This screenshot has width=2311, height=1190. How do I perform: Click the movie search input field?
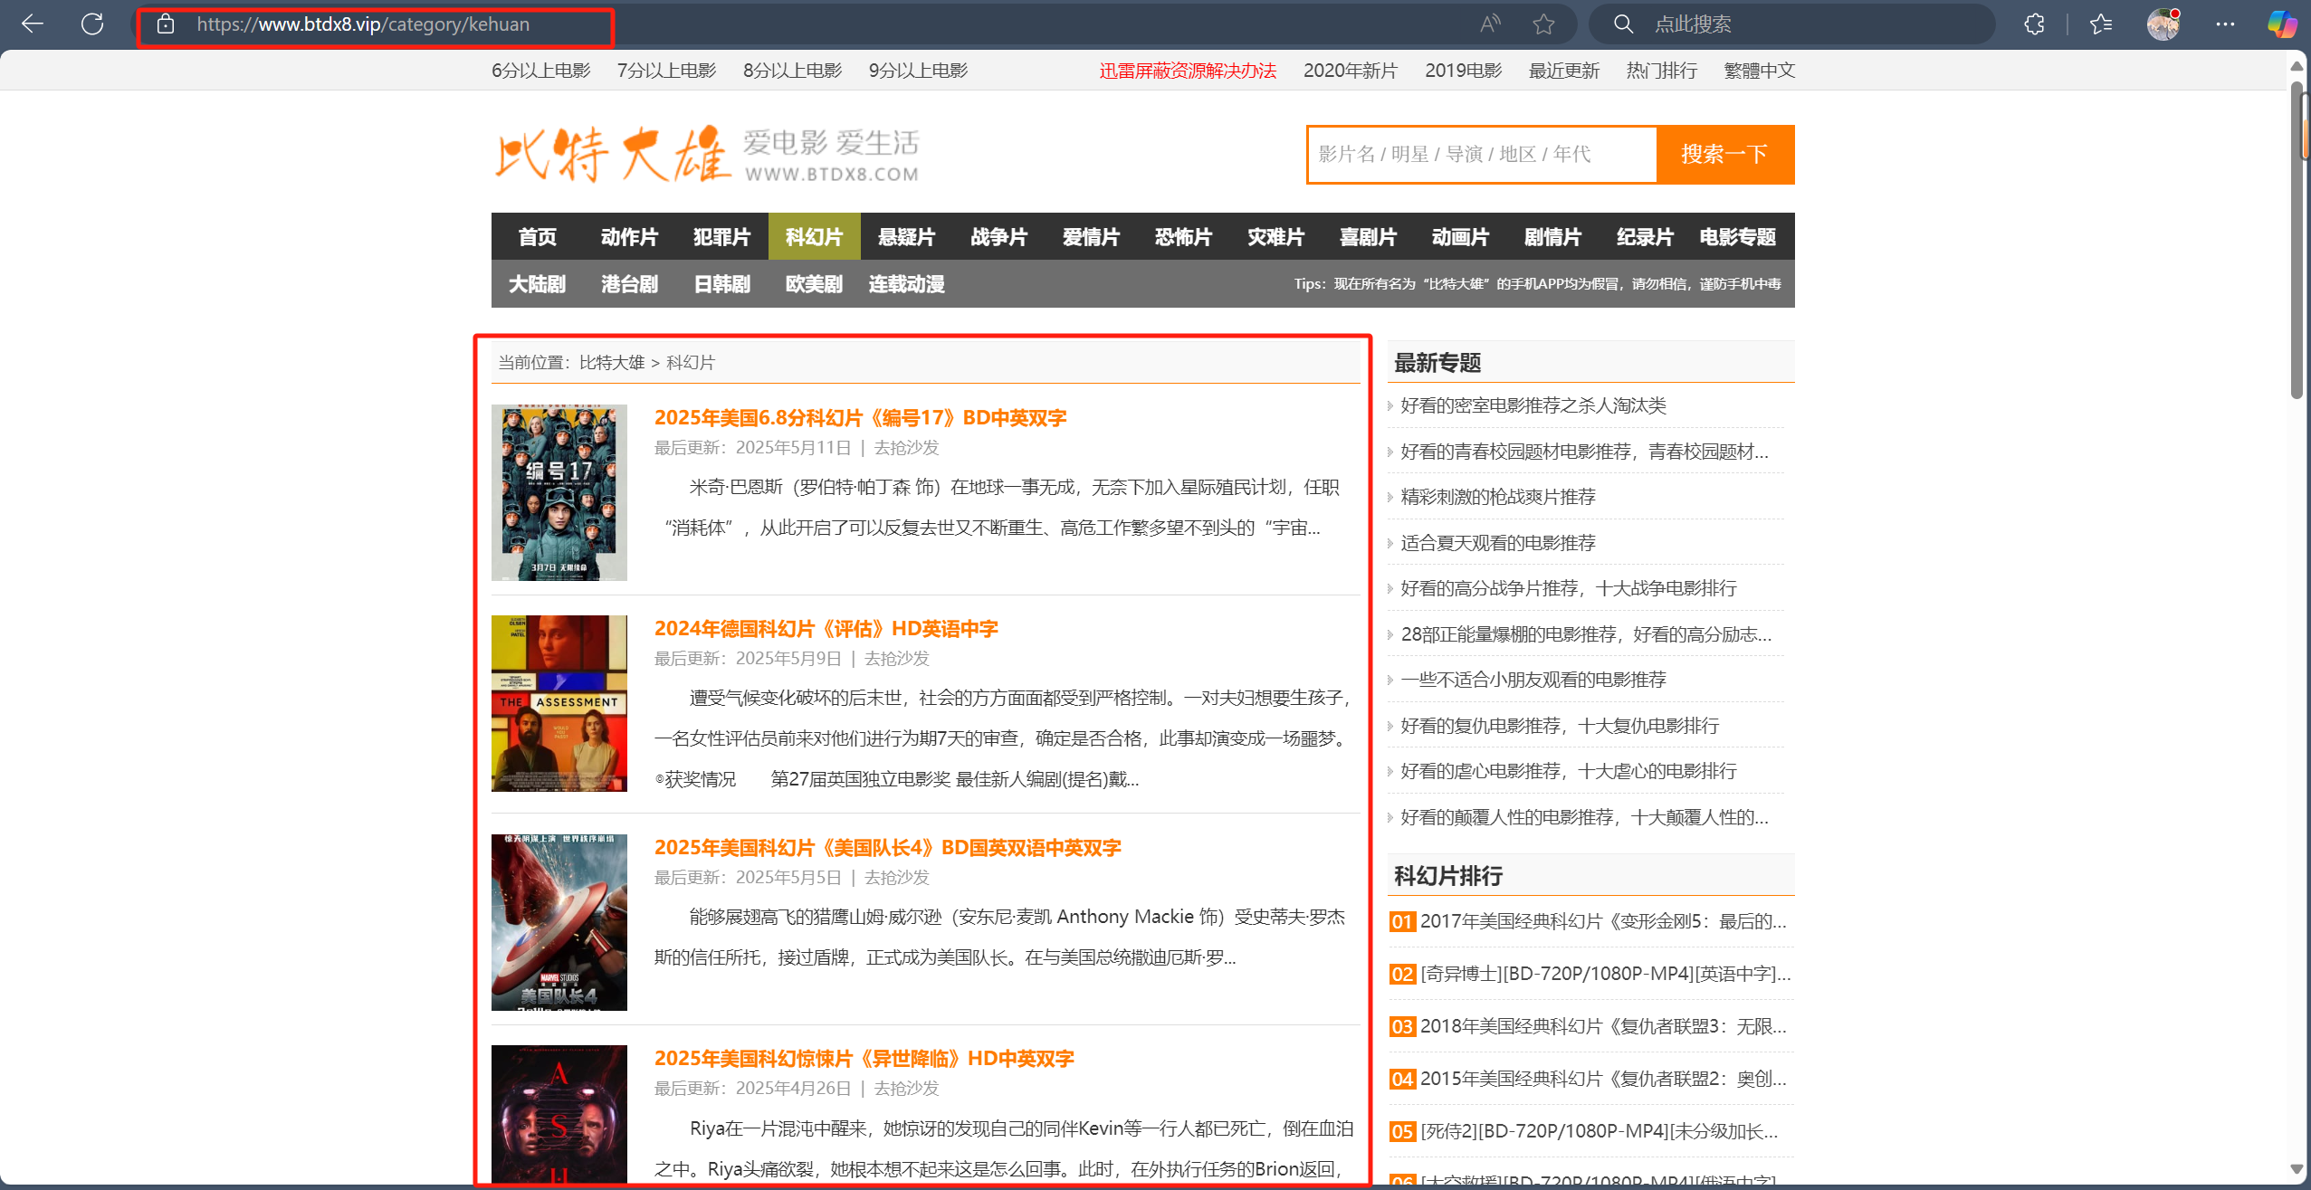[1482, 155]
